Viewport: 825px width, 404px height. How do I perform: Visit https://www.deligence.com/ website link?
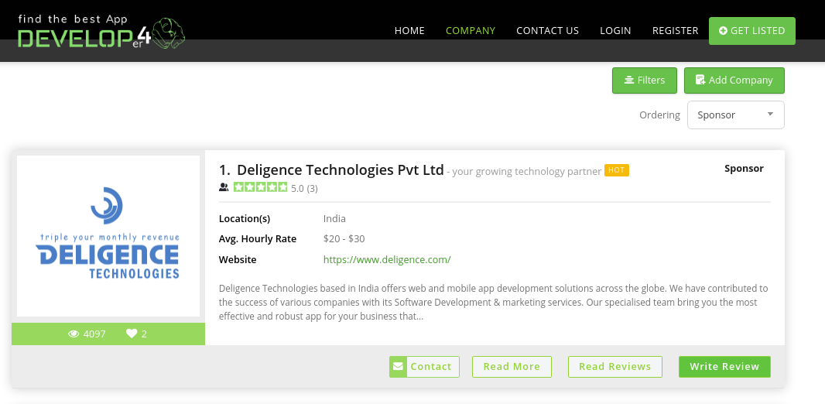[x=387, y=259]
